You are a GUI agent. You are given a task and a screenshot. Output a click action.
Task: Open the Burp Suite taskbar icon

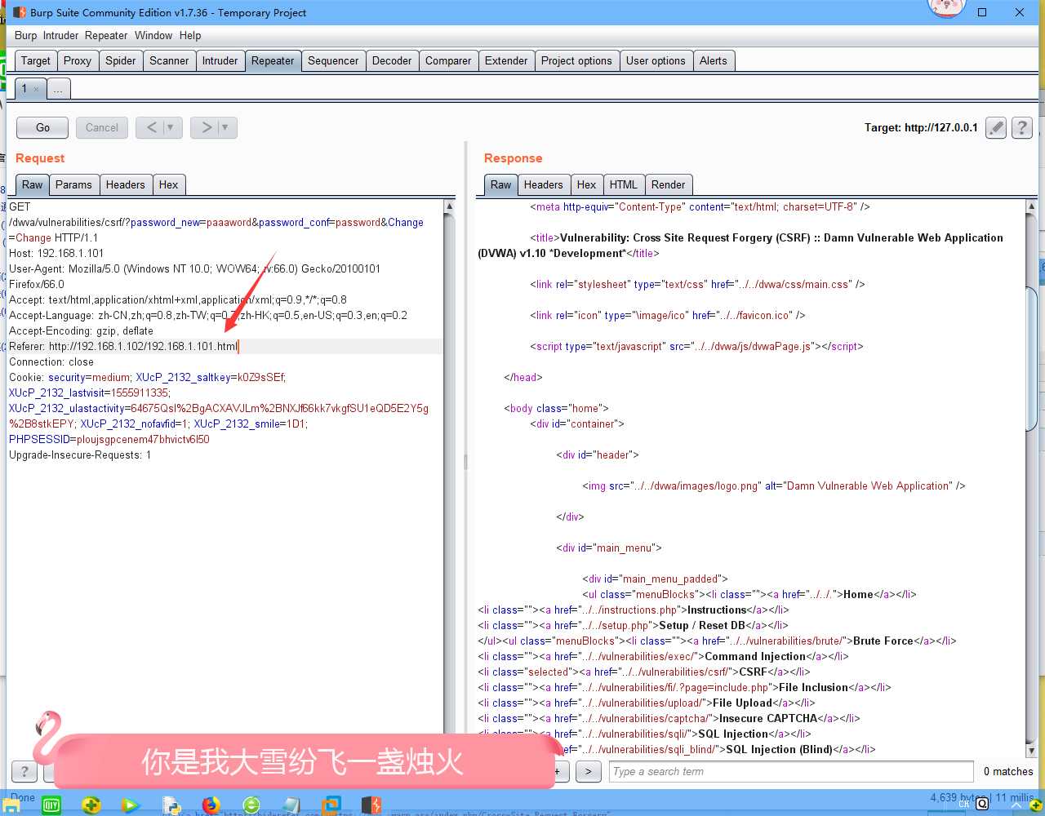click(371, 805)
